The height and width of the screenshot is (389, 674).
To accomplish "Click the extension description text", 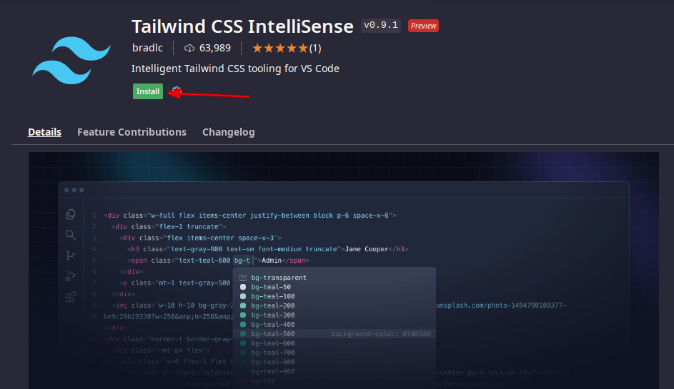I will click(x=235, y=69).
